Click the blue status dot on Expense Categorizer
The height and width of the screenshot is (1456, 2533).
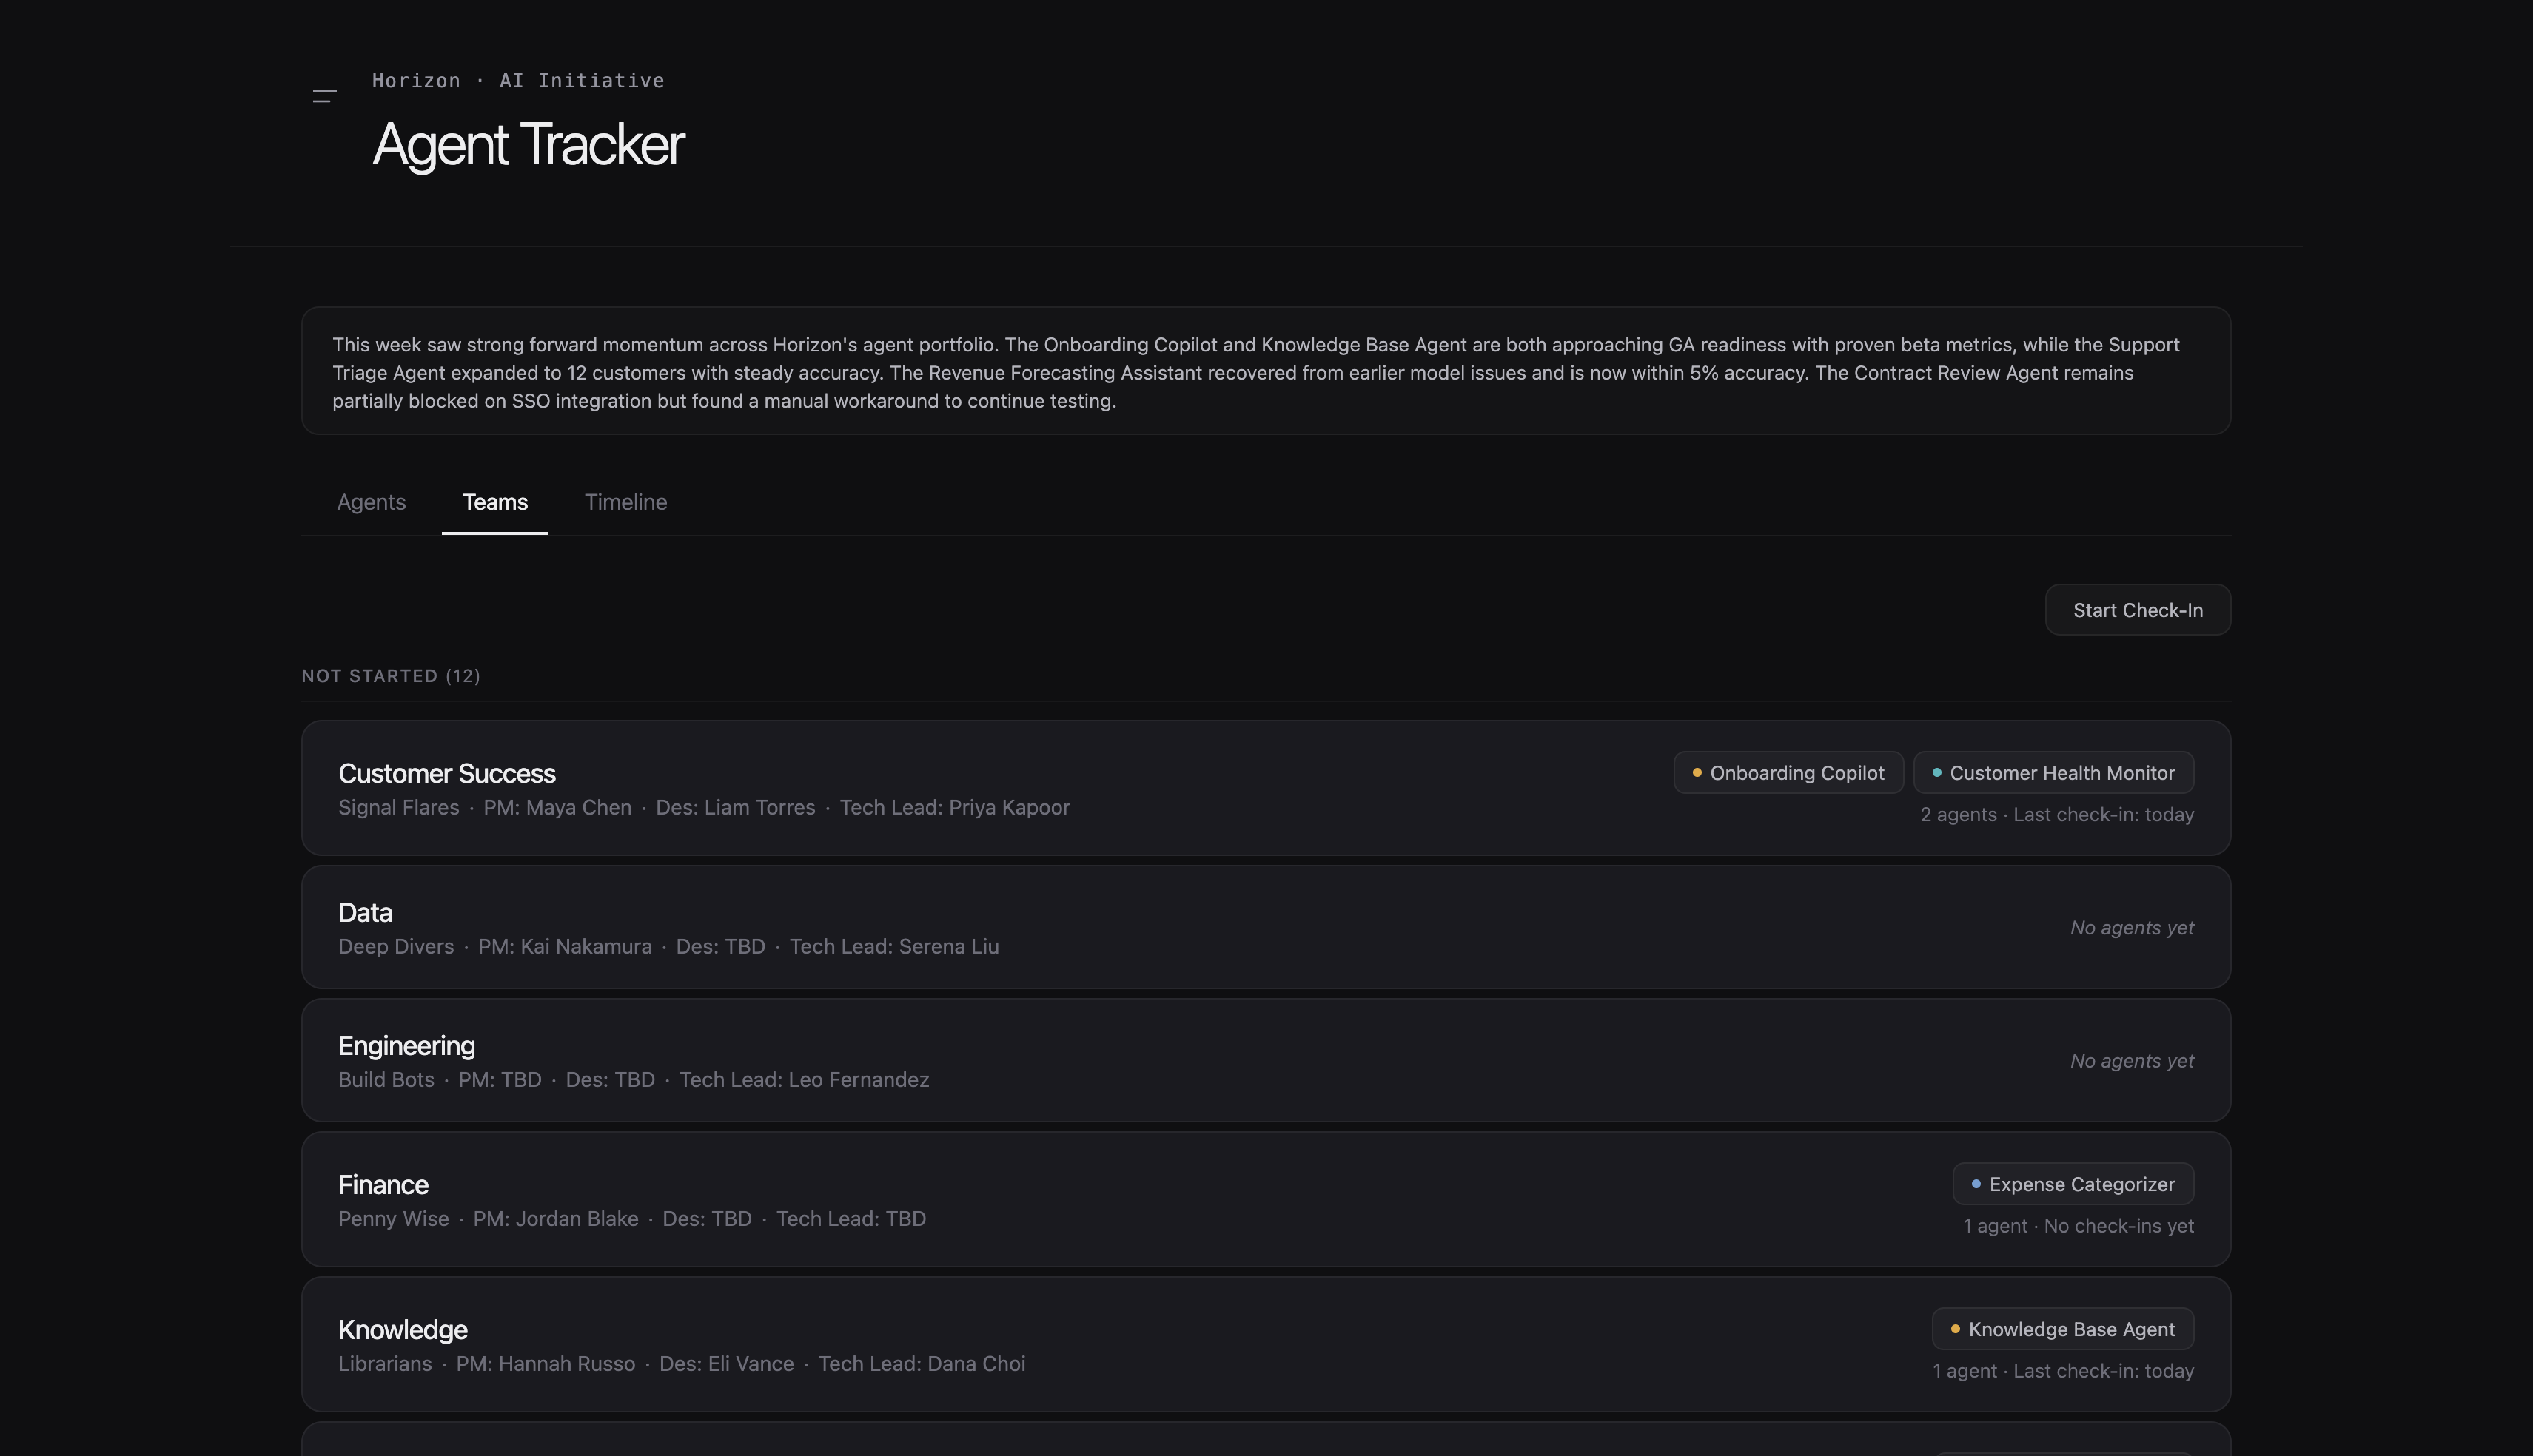pos(1976,1184)
